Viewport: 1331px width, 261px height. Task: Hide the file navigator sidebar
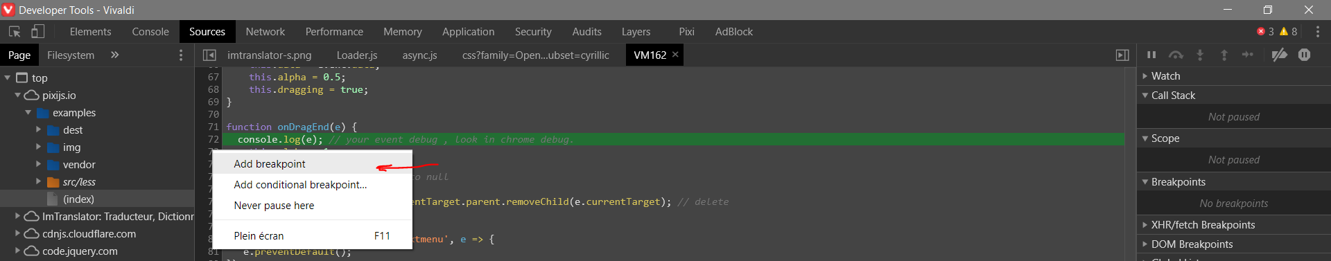[x=209, y=55]
